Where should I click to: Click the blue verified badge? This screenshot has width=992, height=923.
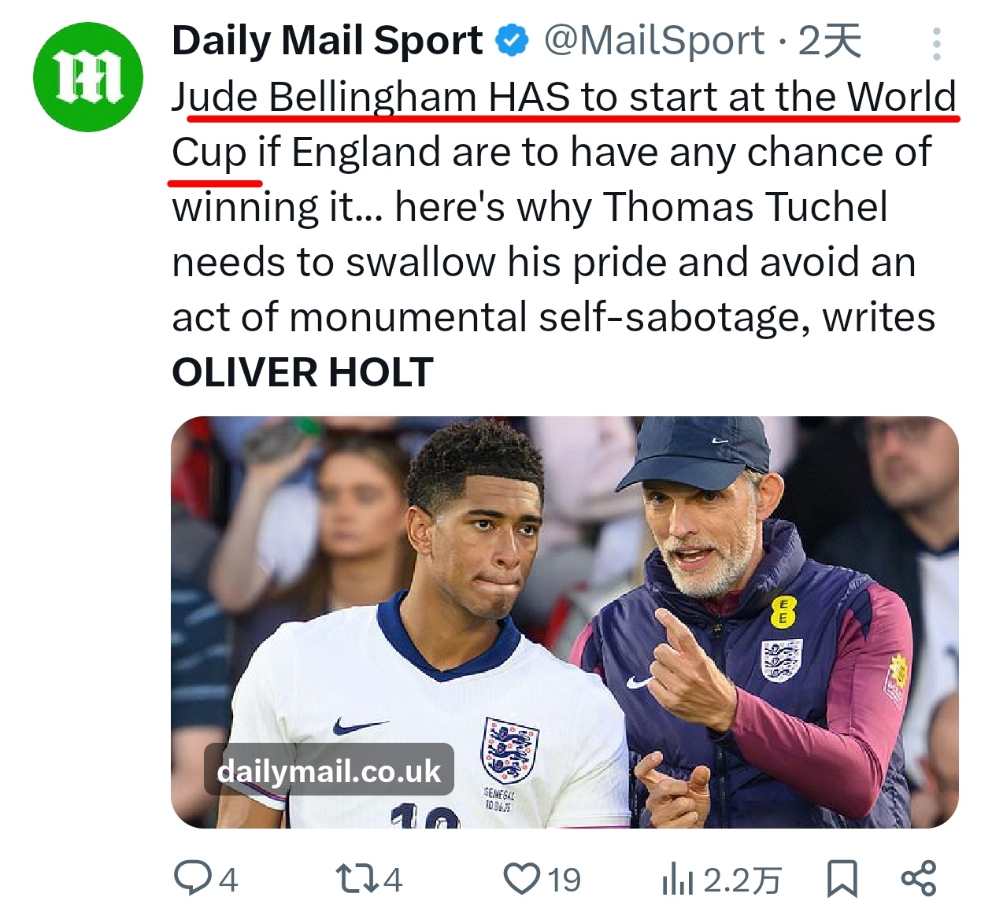[513, 41]
